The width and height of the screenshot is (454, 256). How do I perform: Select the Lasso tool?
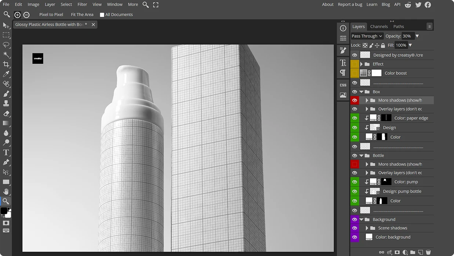coord(6,45)
